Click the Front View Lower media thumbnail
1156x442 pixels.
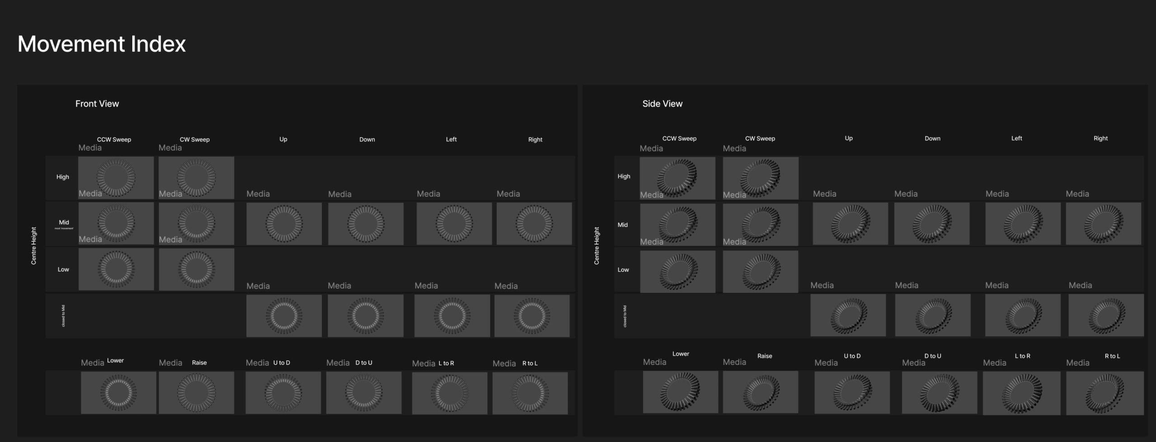118,392
